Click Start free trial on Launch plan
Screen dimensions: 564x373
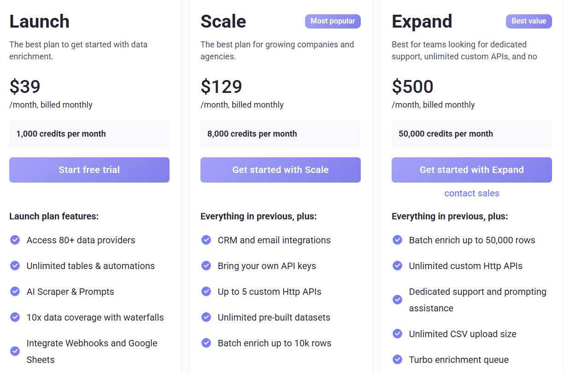(x=89, y=170)
